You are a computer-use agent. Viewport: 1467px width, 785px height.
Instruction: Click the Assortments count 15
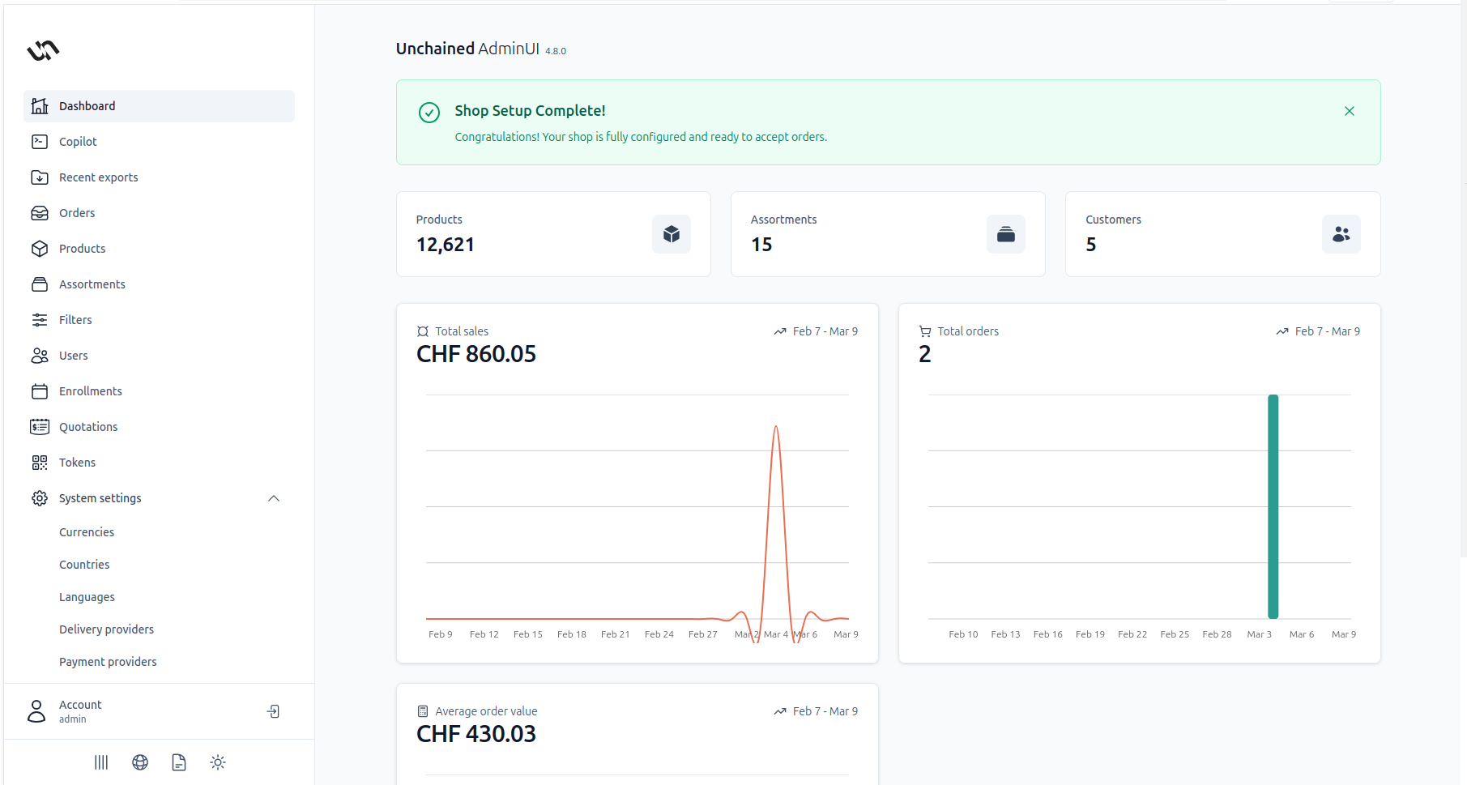(761, 245)
